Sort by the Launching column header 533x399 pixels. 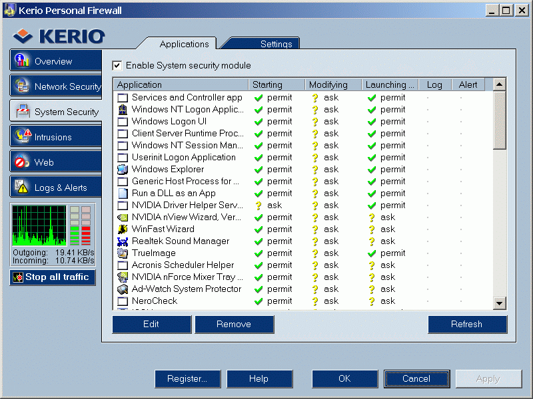(x=390, y=84)
